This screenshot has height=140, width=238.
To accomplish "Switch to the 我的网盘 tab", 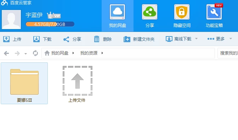I will 118,16.
